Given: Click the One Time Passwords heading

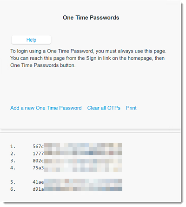Looking at the screenshot, I should coord(91,18).
